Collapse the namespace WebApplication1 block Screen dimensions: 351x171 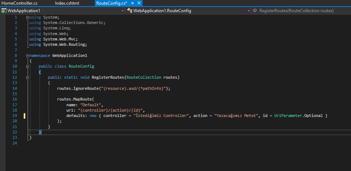(28, 55)
